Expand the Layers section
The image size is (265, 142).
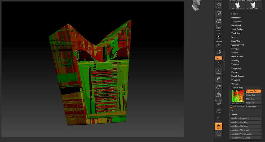[x=234, y=37]
